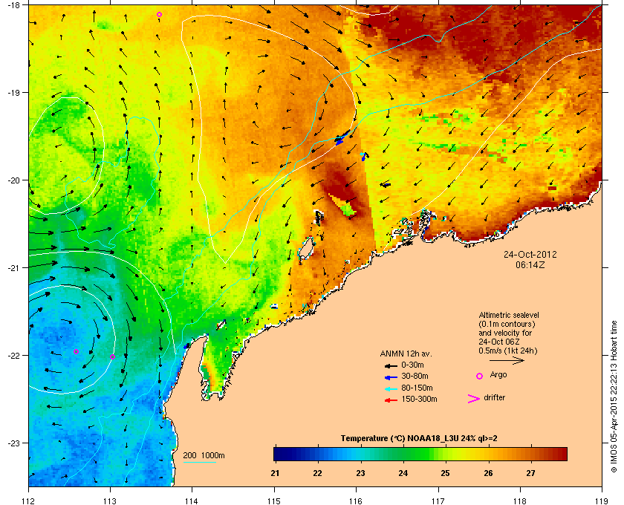Click the '200 1000m' depth contour label

pos(204,455)
